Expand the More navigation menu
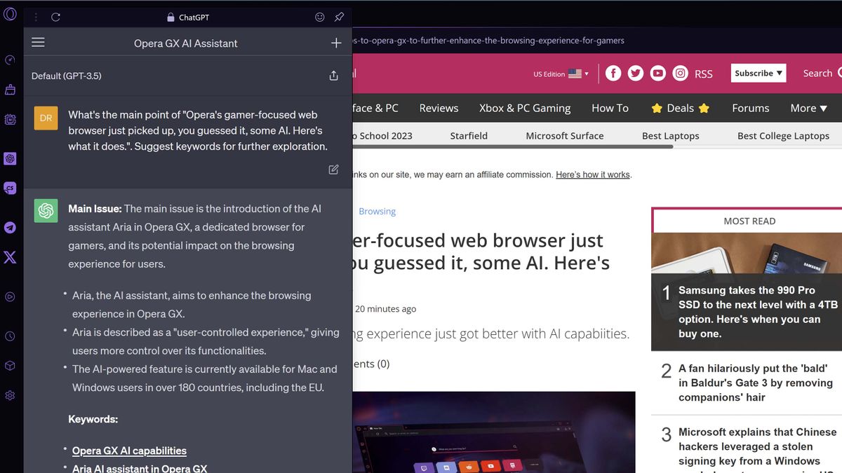The image size is (842, 473). coord(808,108)
